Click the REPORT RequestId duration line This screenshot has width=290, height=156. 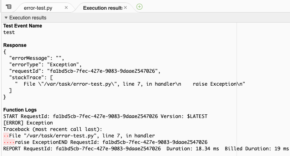point(146,149)
